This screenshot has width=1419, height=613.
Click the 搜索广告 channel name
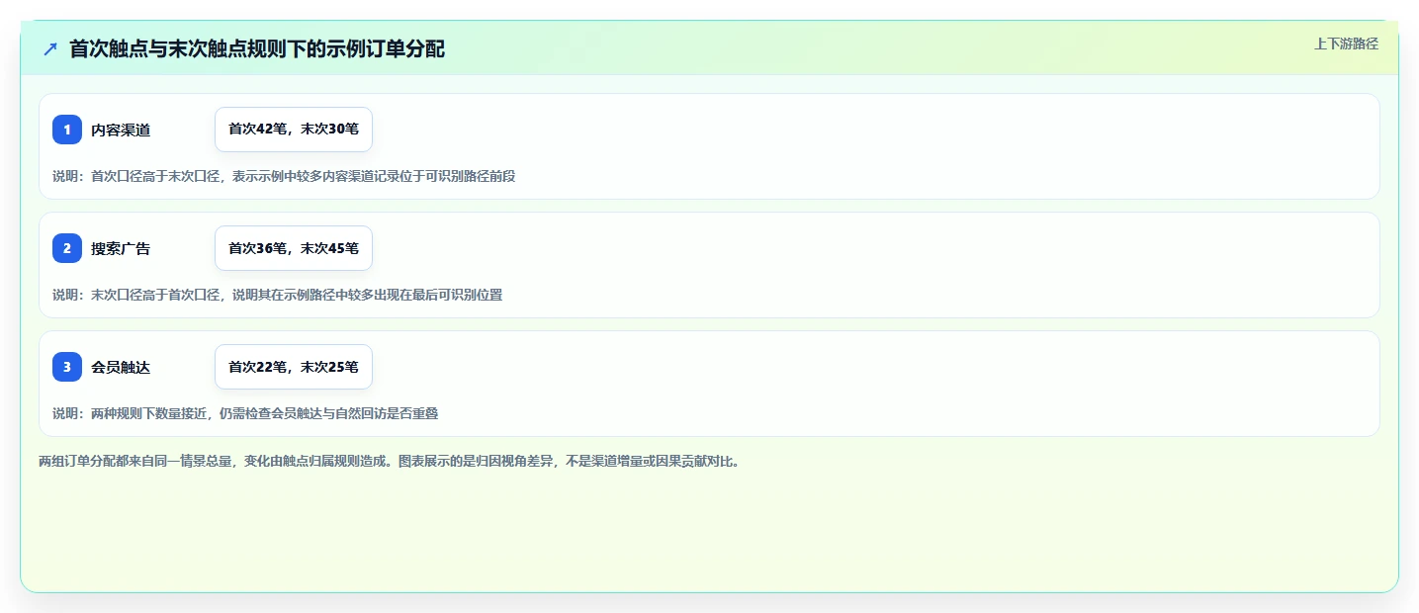121,248
